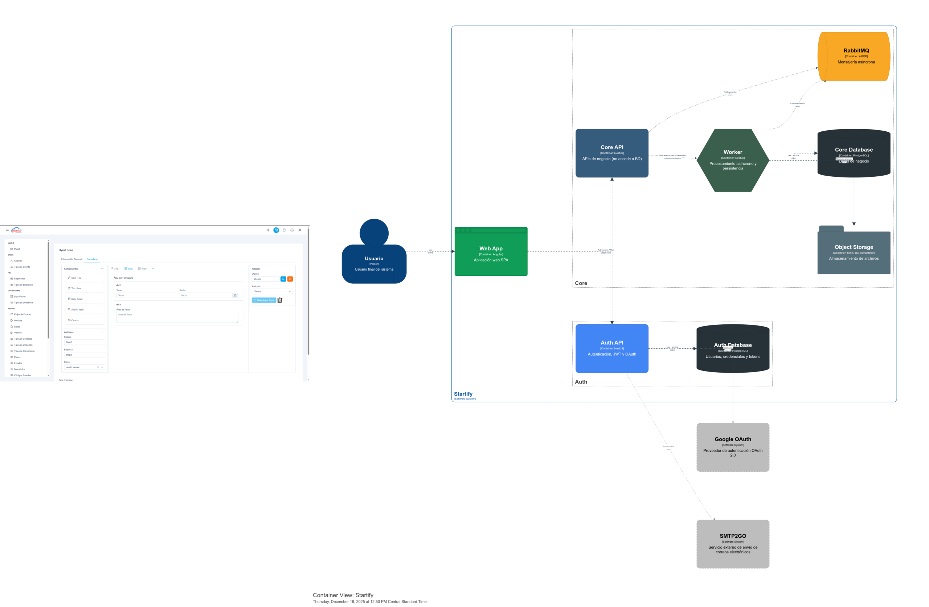Click the orange eraser button beside Objeto
This screenshot has height=607, width=929.
[x=290, y=279]
